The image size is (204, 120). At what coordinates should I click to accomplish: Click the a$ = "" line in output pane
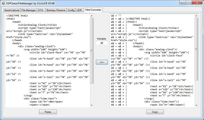tap(116, 16)
